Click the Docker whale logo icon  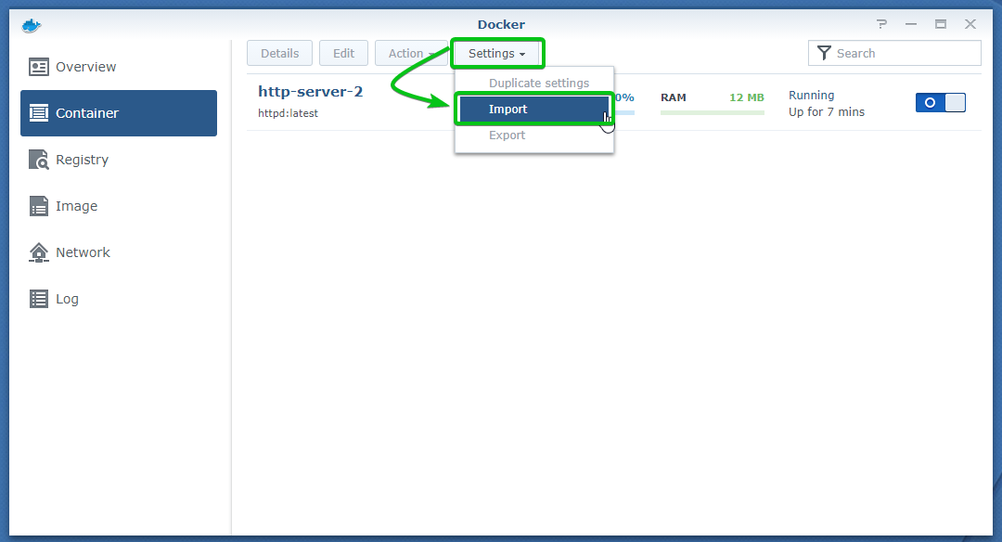tap(32, 26)
